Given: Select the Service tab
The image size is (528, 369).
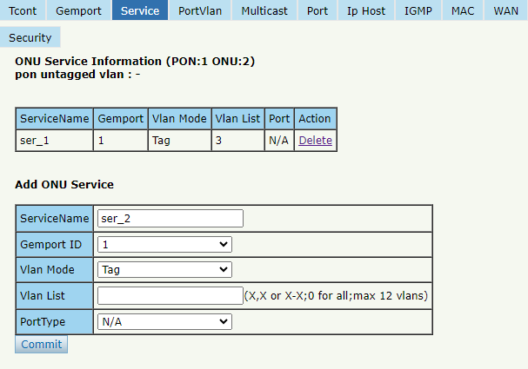Looking at the screenshot, I should [140, 10].
